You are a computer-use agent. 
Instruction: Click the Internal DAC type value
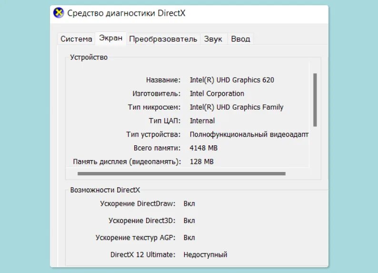coord(202,121)
